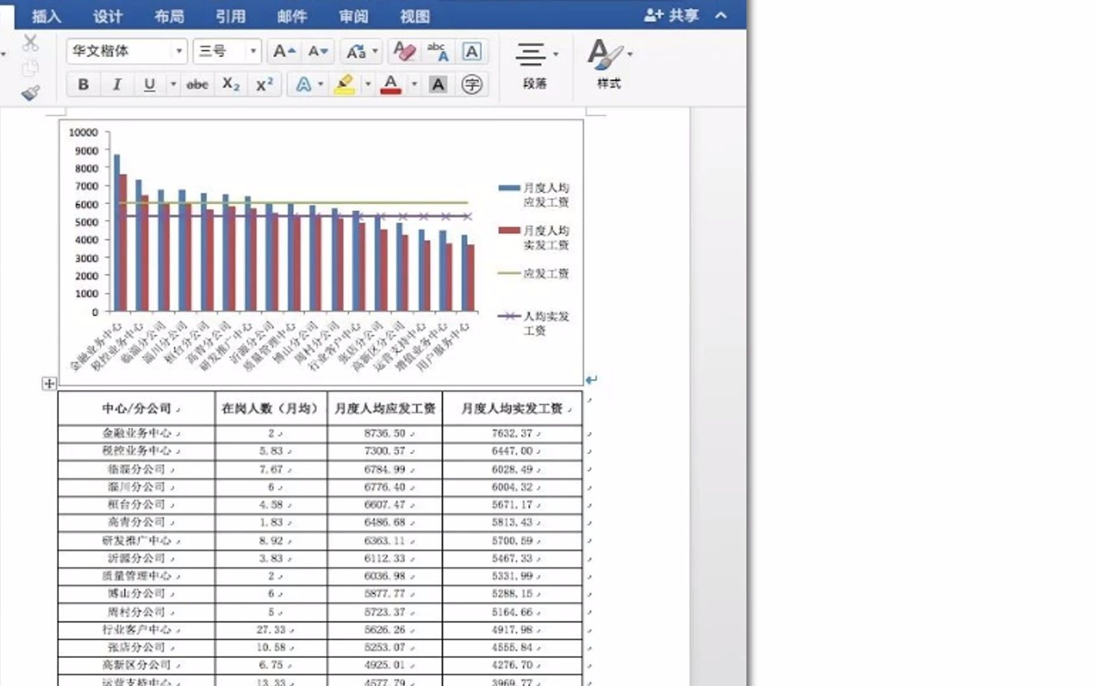Open the Styles 样式 gallery
Screen dimensions: 1097x686
[608, 64]
